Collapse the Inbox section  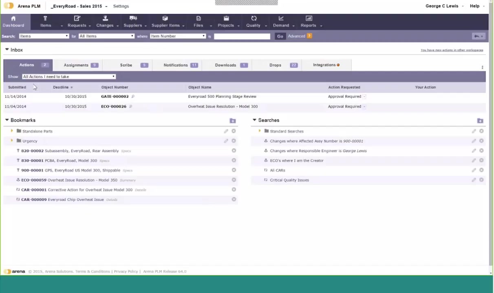pyautogui.click(x=7, y=50)
